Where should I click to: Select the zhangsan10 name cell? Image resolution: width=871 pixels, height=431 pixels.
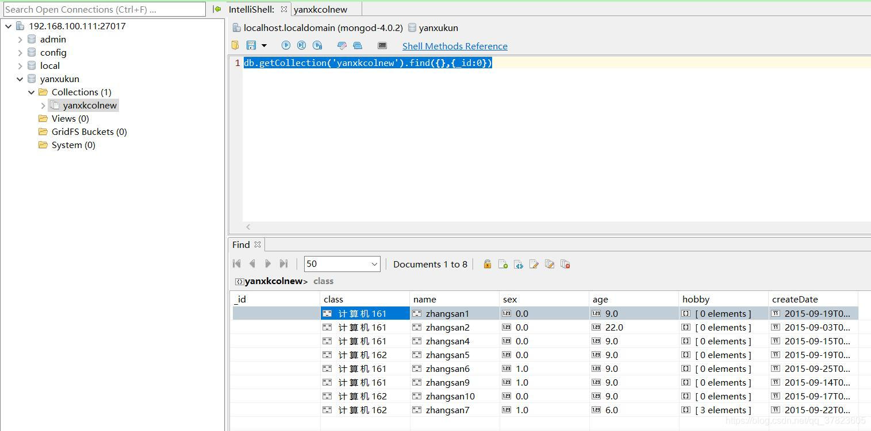point(455,396)
